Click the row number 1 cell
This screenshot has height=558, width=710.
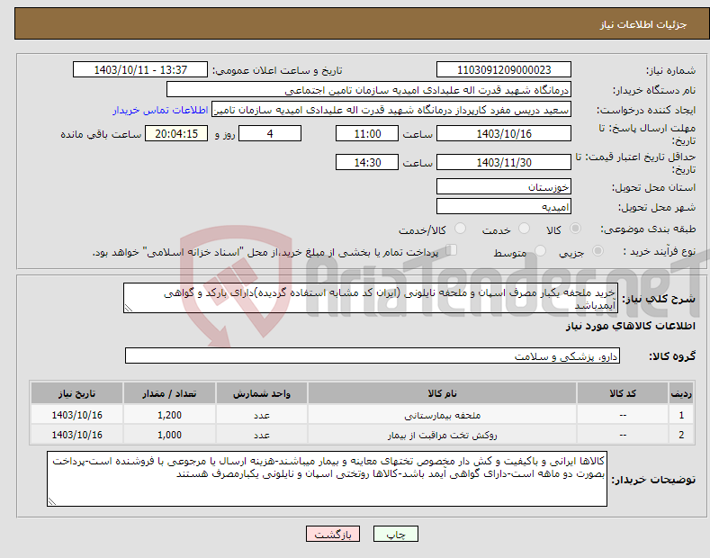pyautogui.click(x=681, y=415)
